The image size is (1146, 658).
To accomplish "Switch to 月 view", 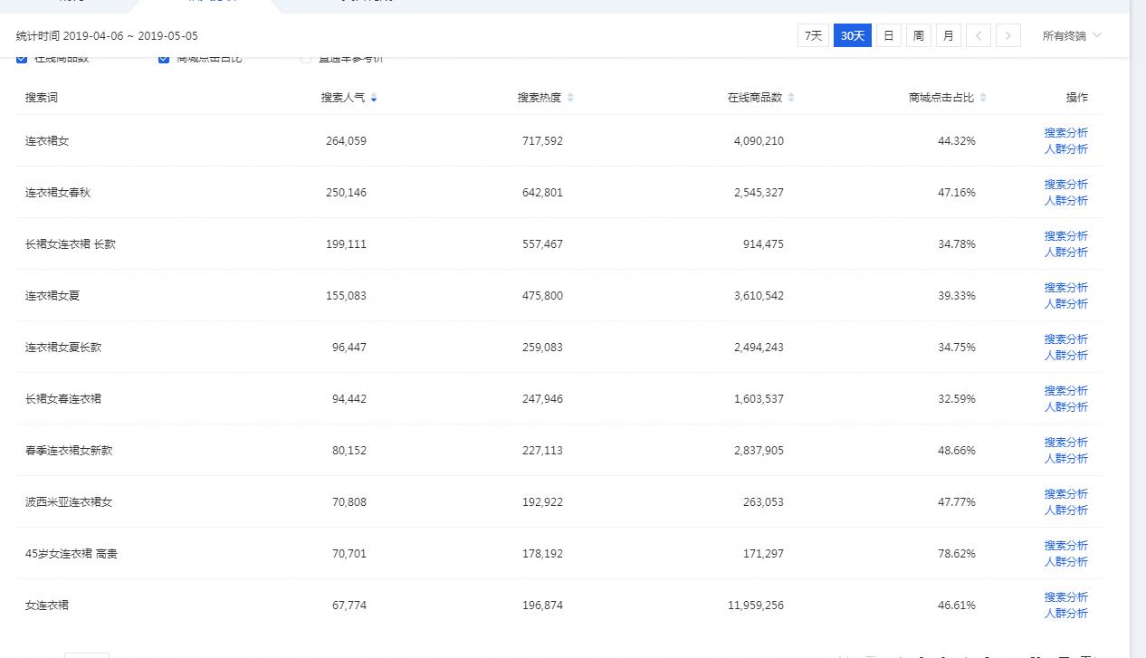I will (x=948, y=36).
